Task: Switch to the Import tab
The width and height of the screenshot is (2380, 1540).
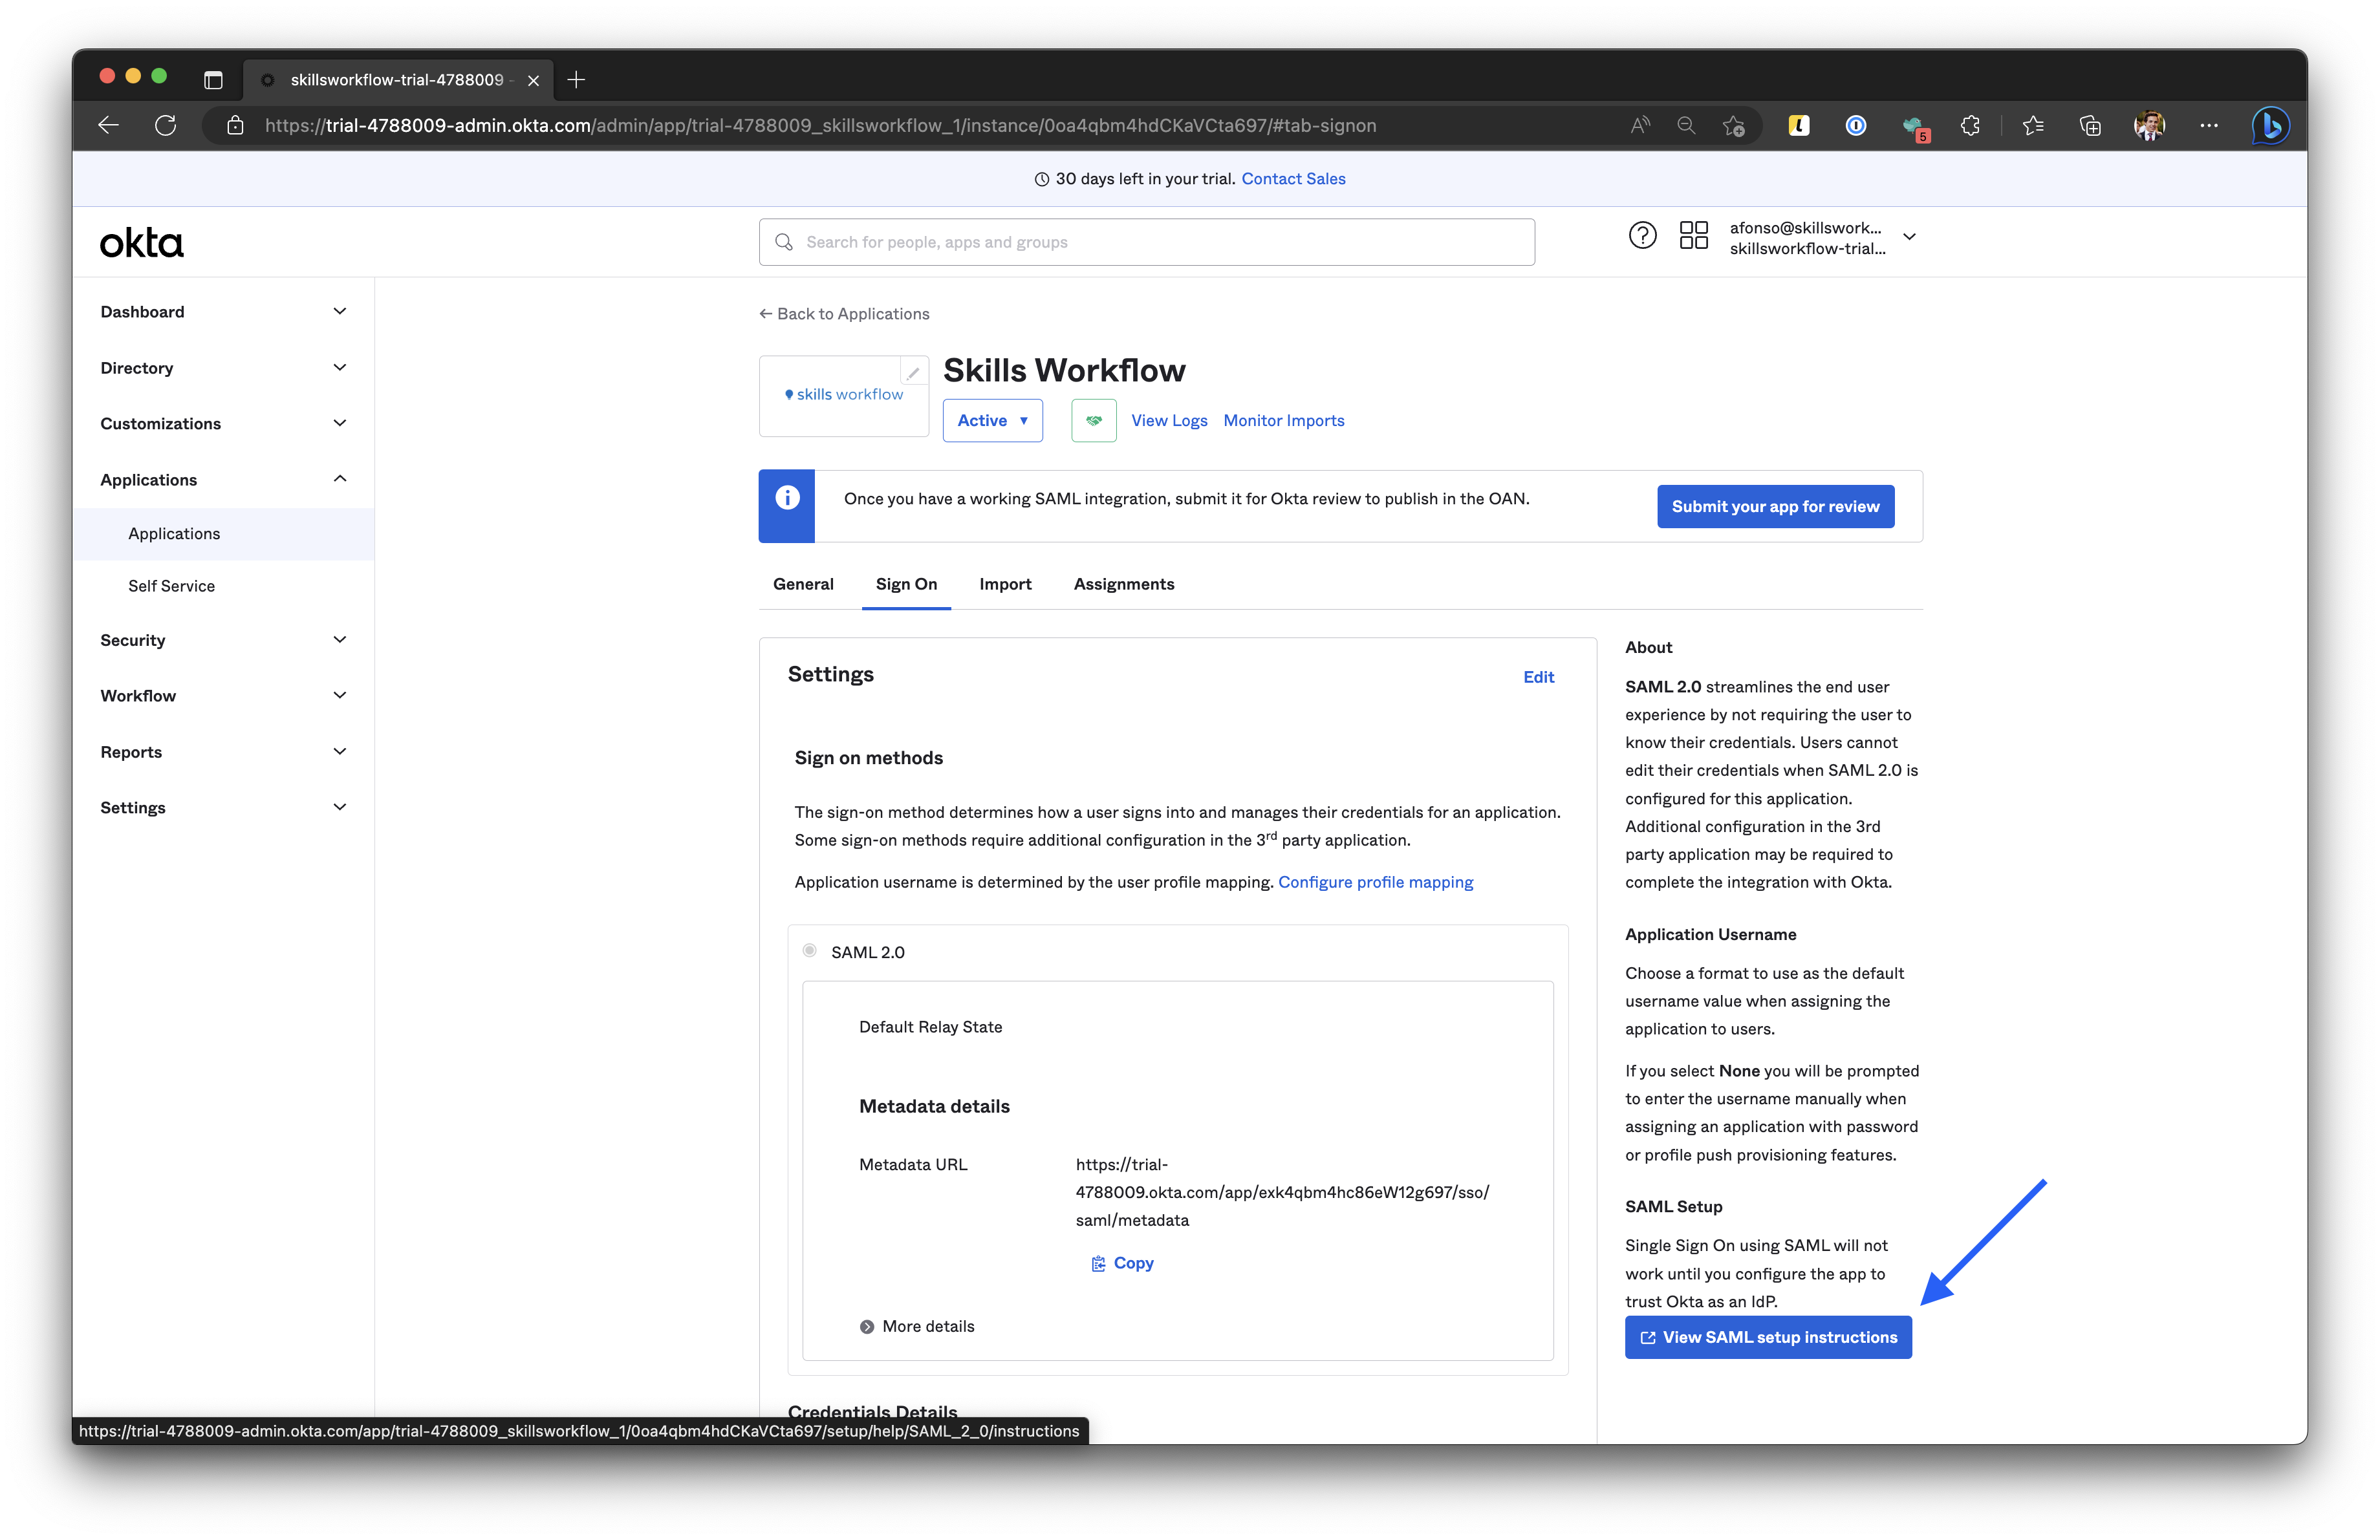Action: [x=1005, y=584]
